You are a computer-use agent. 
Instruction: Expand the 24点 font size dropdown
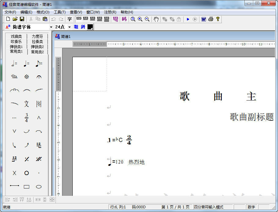pyautogui.click(x=69, y=27)
